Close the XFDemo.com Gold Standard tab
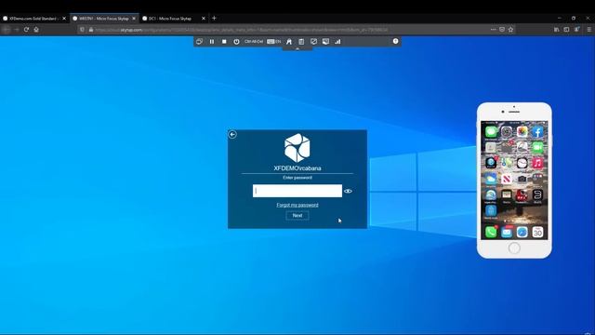Viewport: 595px width, 335px height. 64,19
